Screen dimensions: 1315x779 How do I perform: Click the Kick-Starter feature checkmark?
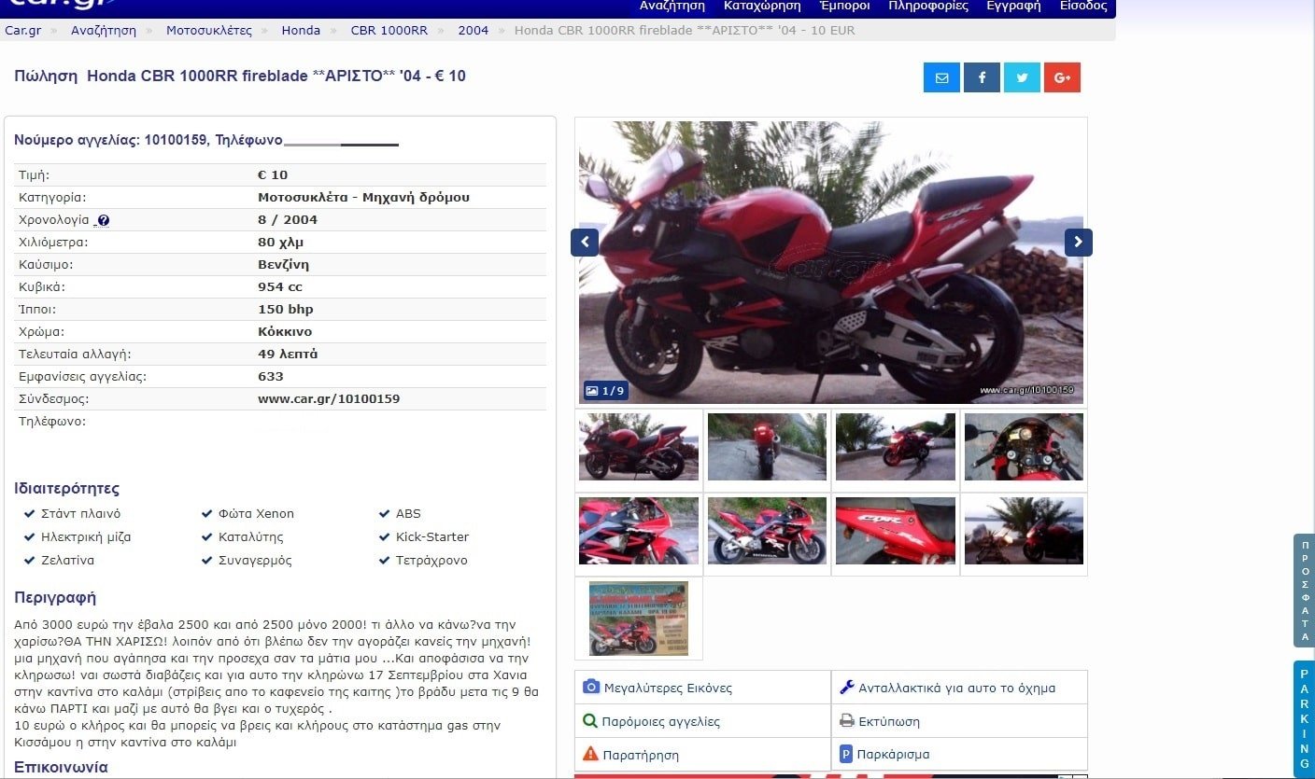[x=385, y=536]
